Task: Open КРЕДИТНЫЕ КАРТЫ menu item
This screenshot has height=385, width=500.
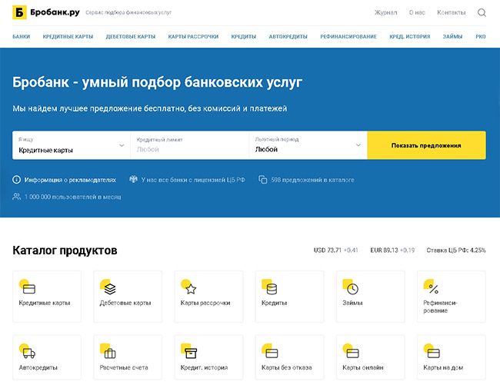Action: tap(68, 37)
